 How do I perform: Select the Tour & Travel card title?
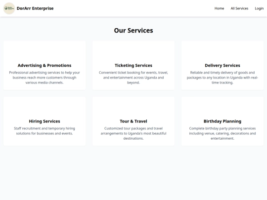tap(133, 121)
